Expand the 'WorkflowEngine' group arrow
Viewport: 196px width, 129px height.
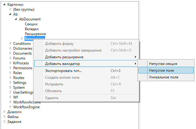click(x=10, y=107)
